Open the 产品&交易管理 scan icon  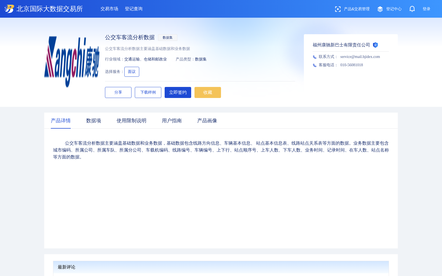(x=338, y=9)
